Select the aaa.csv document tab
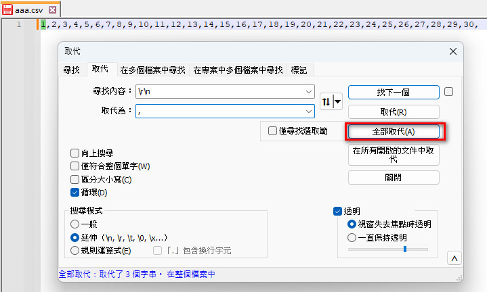Viewport: 487px width, 292px height. coord(29,10)
